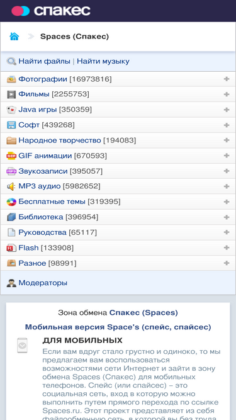Expand the Разное row plus sign
The width and height of the screenshot is (236, 420).
[x=227, y=263]
